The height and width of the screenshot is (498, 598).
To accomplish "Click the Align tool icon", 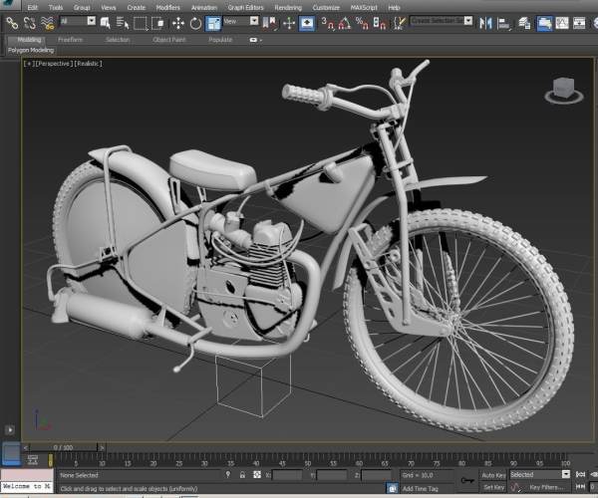I will (x=503, y=23).
